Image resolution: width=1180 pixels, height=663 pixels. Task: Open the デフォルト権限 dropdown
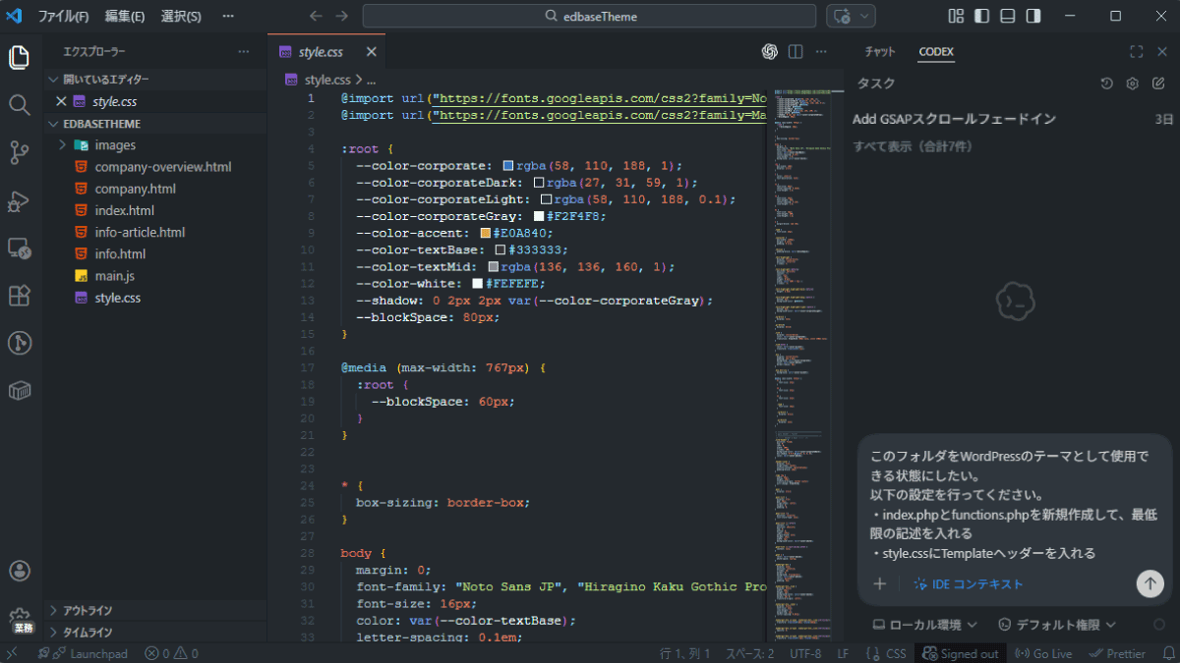pos(1057,625)
